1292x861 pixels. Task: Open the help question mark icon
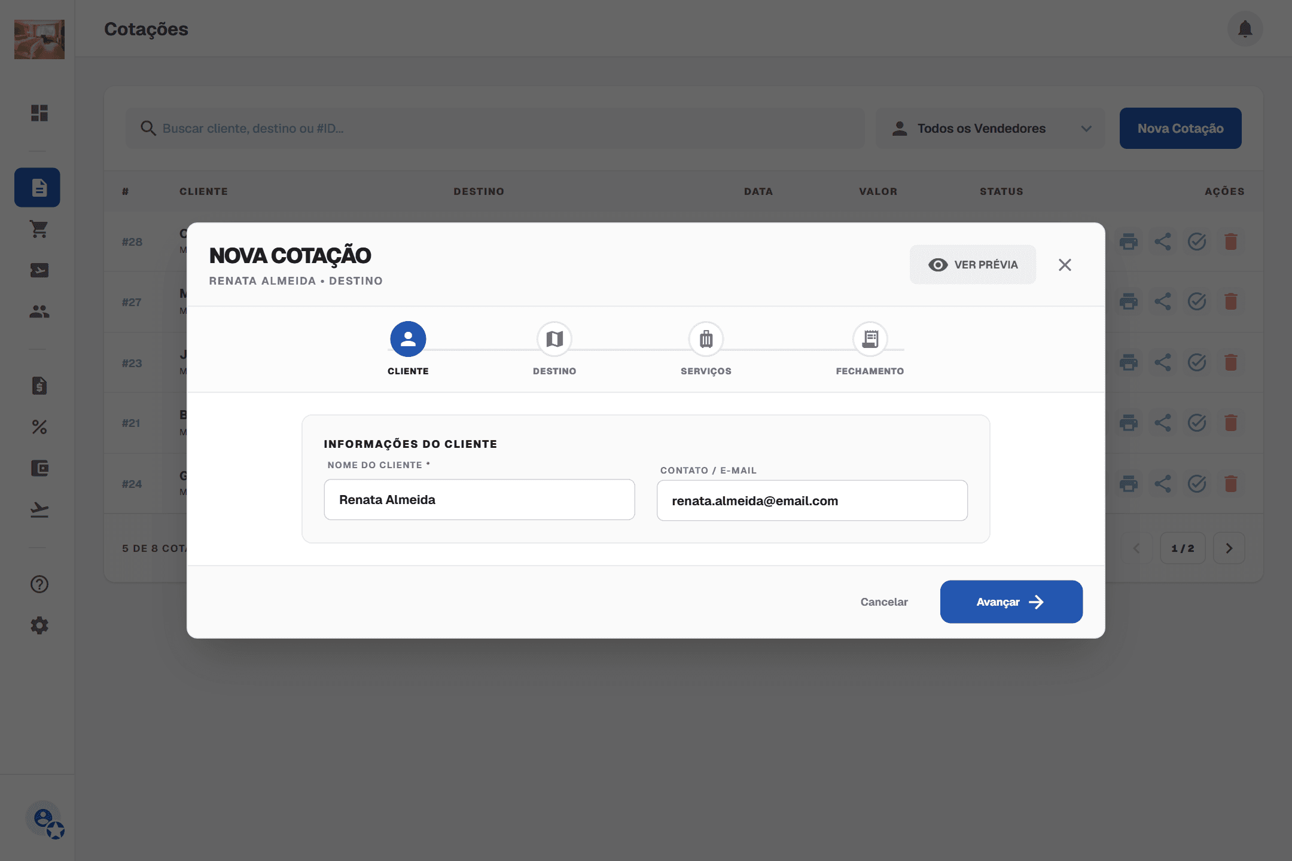39,584
